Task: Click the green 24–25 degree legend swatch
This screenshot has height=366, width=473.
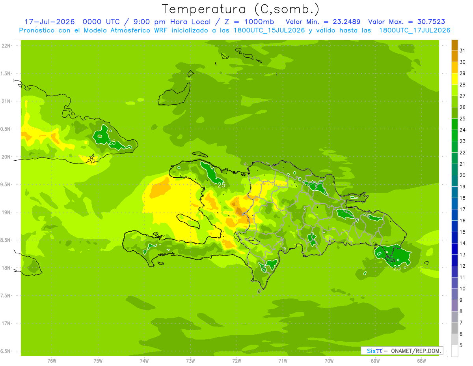Action: [454, 124]
